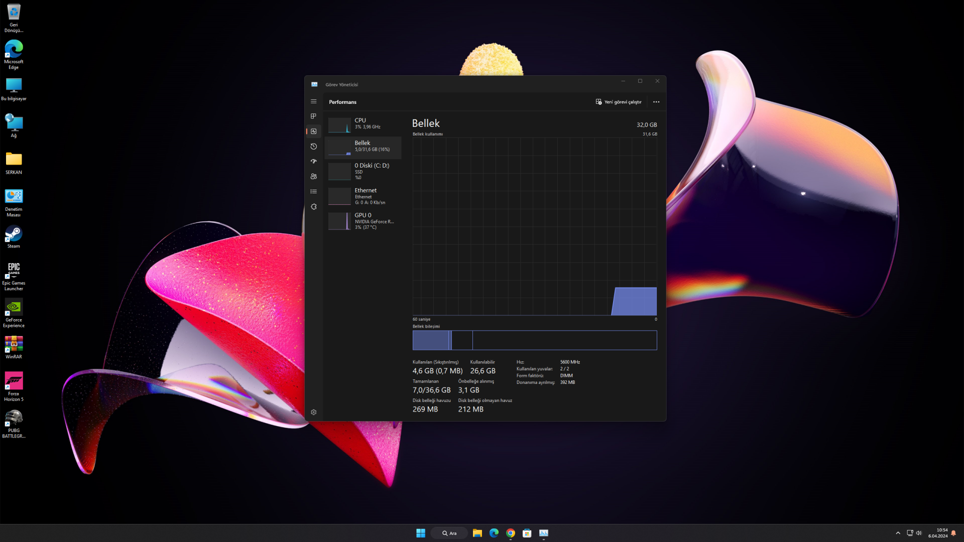
Task: Select CPU in the performance list
Action: tap(363, 124)
